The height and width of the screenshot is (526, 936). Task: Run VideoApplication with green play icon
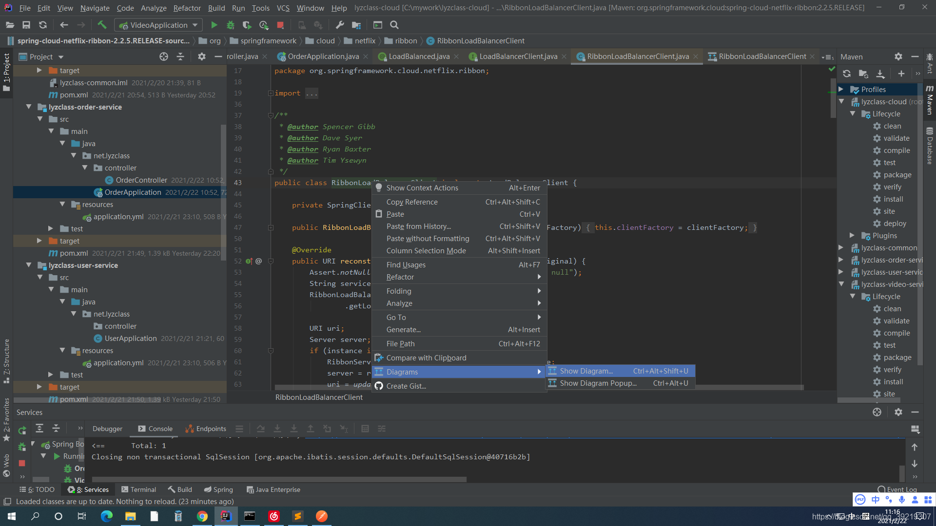[214, 25]
